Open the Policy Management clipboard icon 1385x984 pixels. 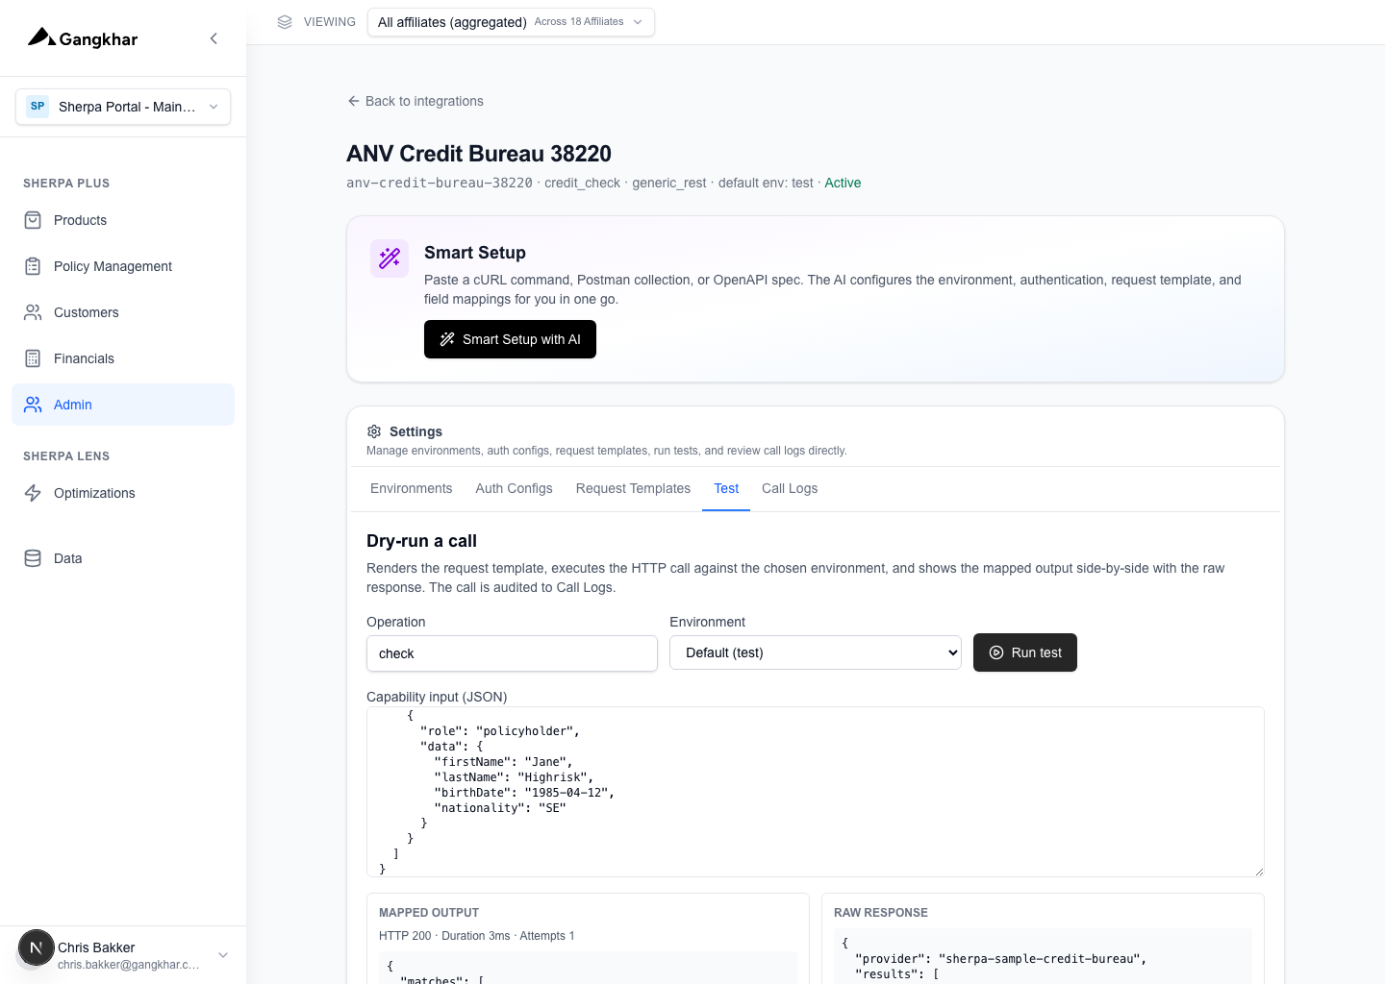pos(33,266)
